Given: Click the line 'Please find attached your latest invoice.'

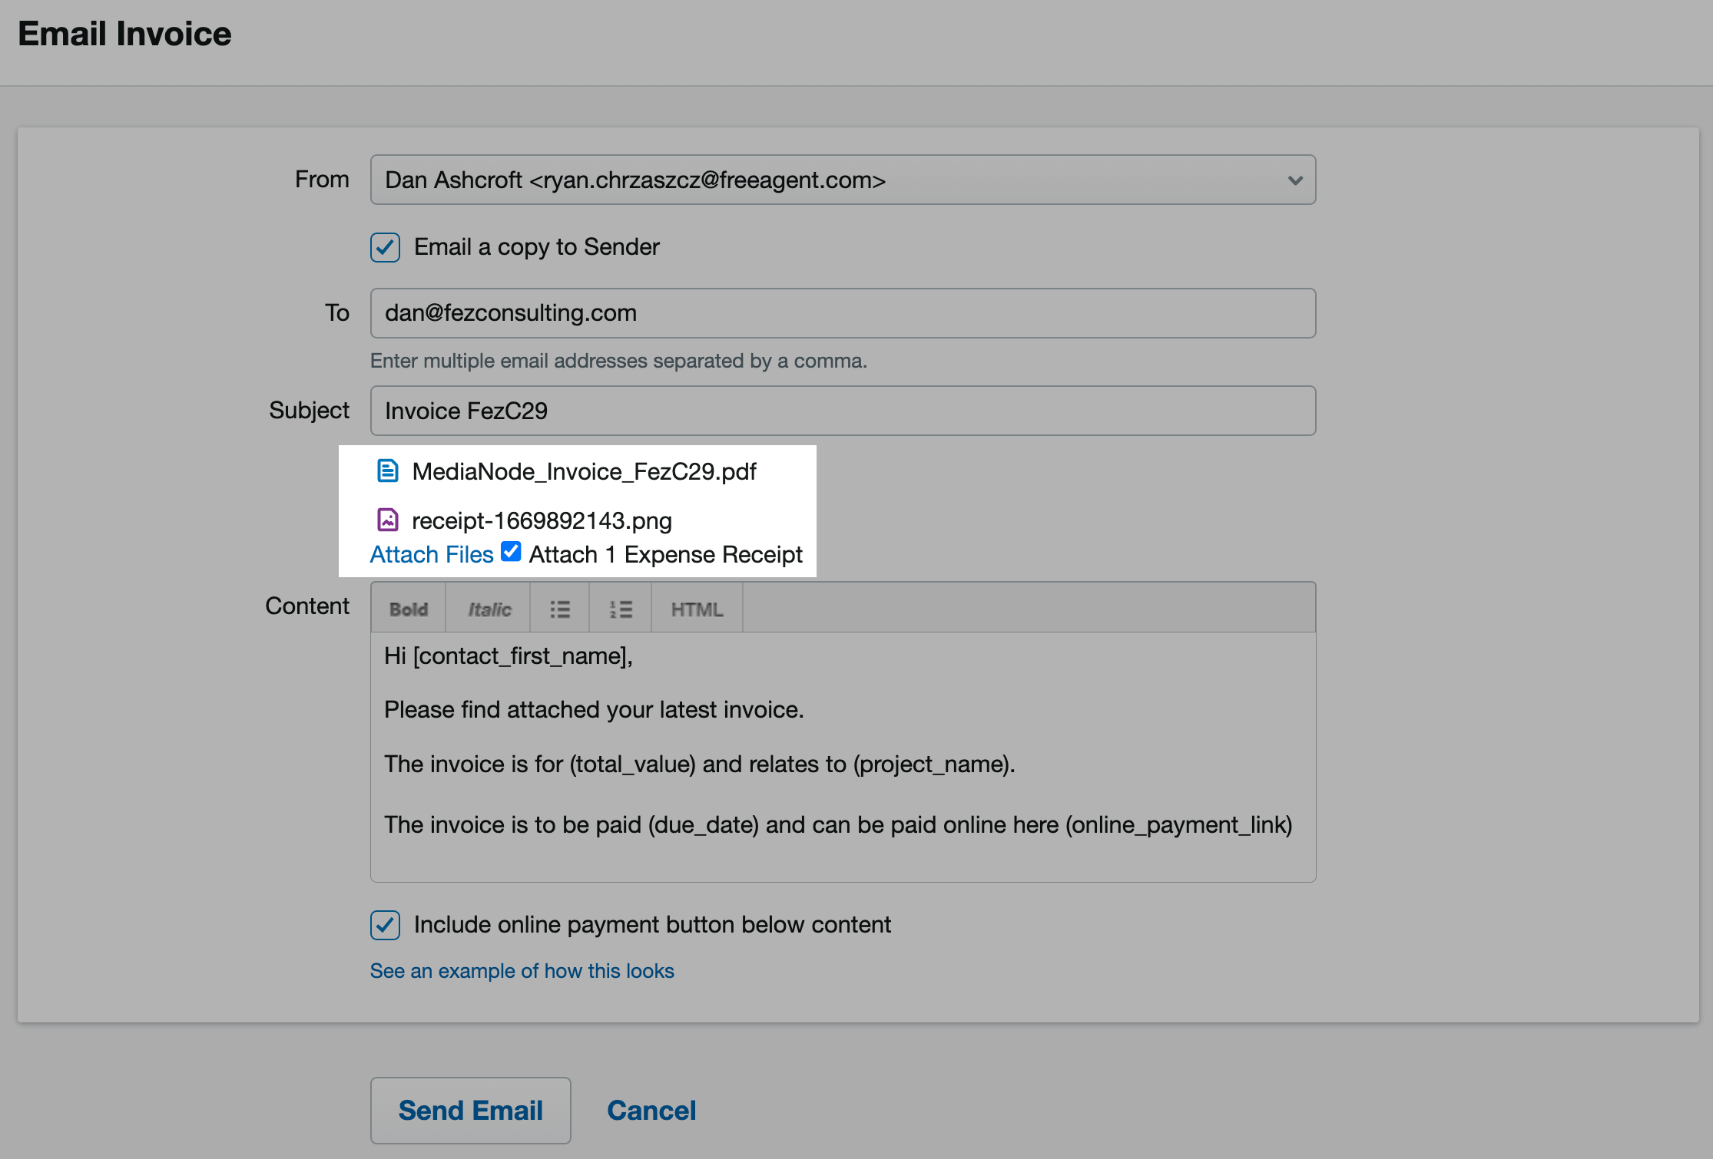Looking at the screenshot, I should click(x=594, y=710).
